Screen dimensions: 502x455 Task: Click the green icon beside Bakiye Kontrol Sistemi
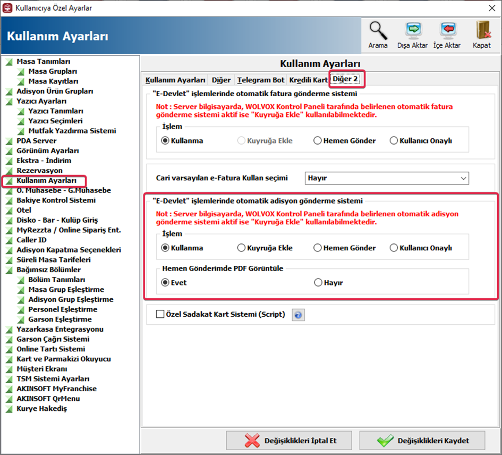pos(9,200)
